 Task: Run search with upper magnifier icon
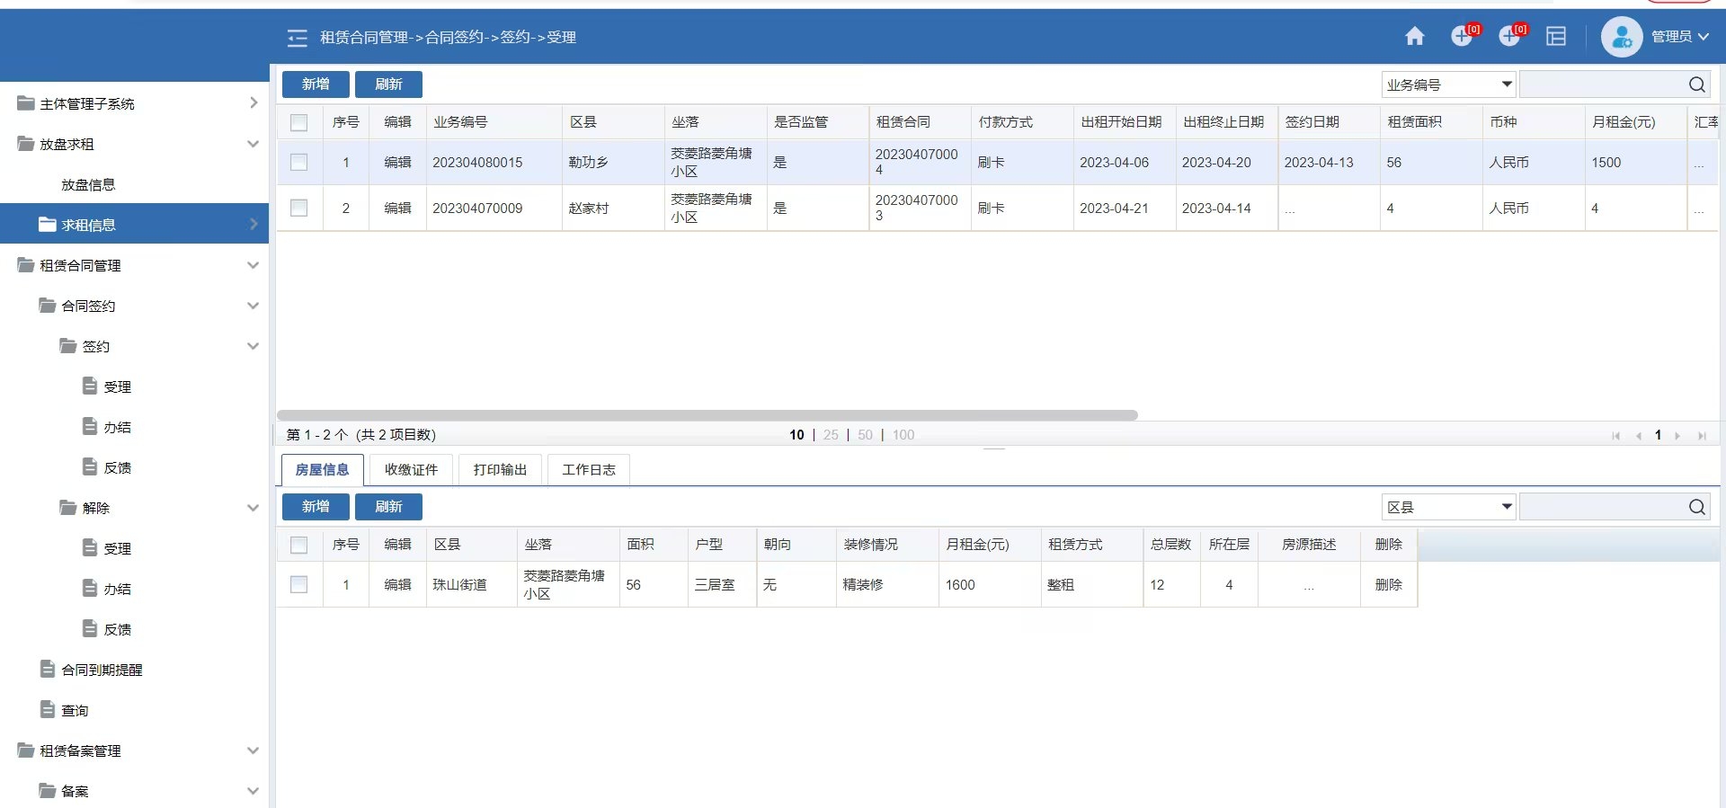click(x=1697, y=84)
